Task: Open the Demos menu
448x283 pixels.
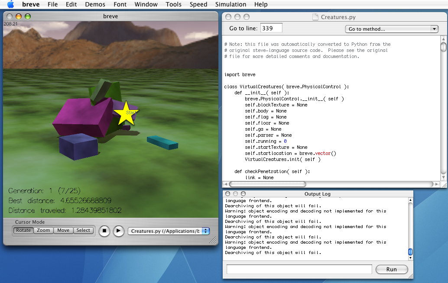Action: click(x=95, y=4)
